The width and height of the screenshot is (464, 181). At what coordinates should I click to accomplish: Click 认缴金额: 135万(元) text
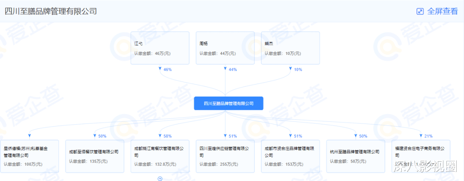click(x=88, y=161)
